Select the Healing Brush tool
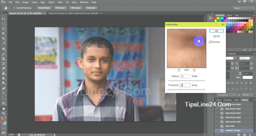 4,49
